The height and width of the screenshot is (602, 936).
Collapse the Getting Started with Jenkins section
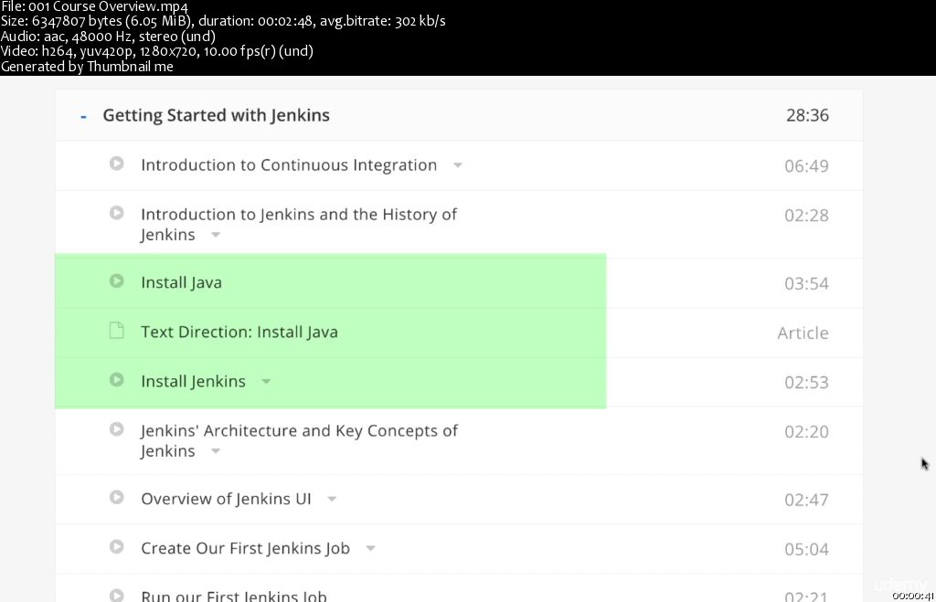pyautogui.click(x=83, y=116)
